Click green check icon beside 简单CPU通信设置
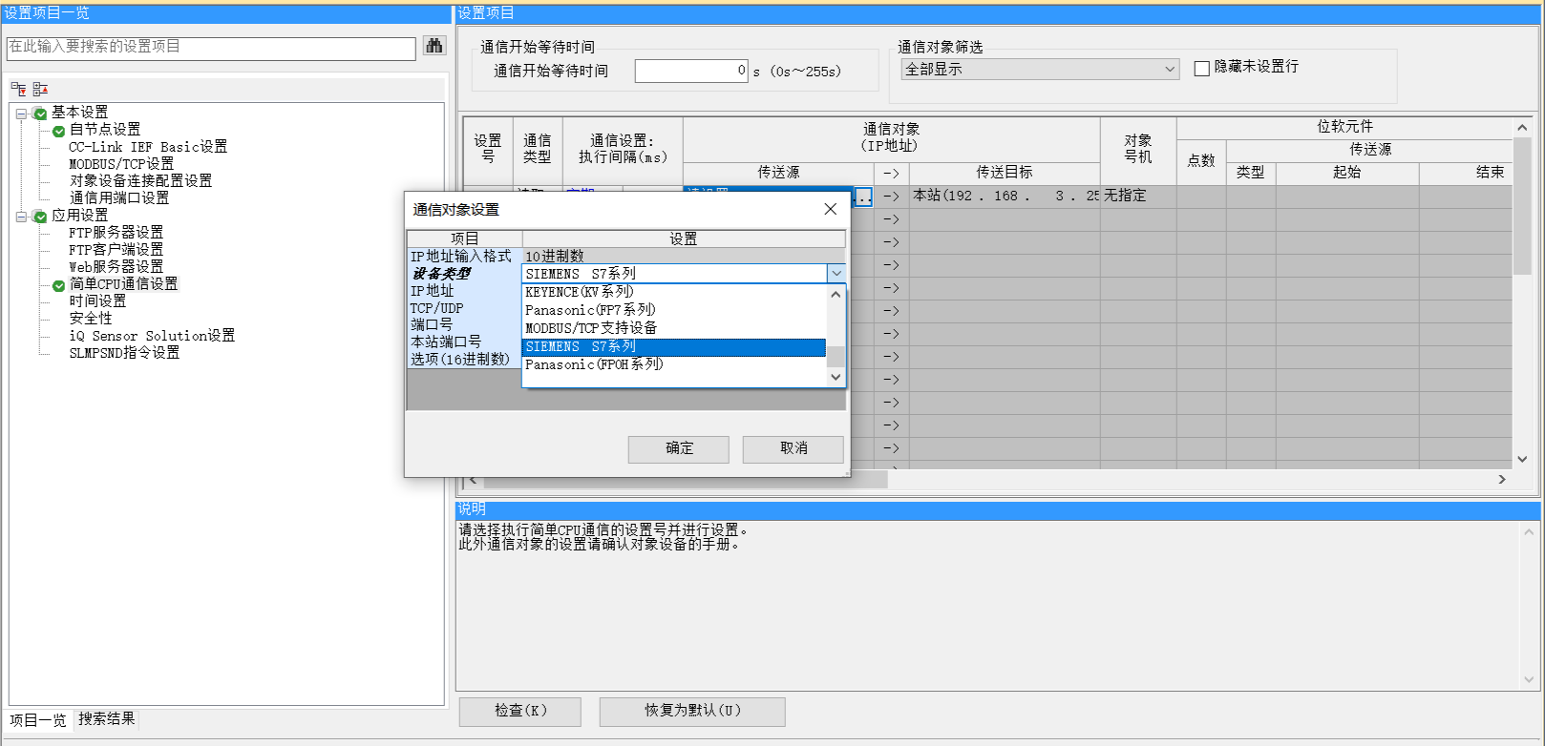 (58, 285)
